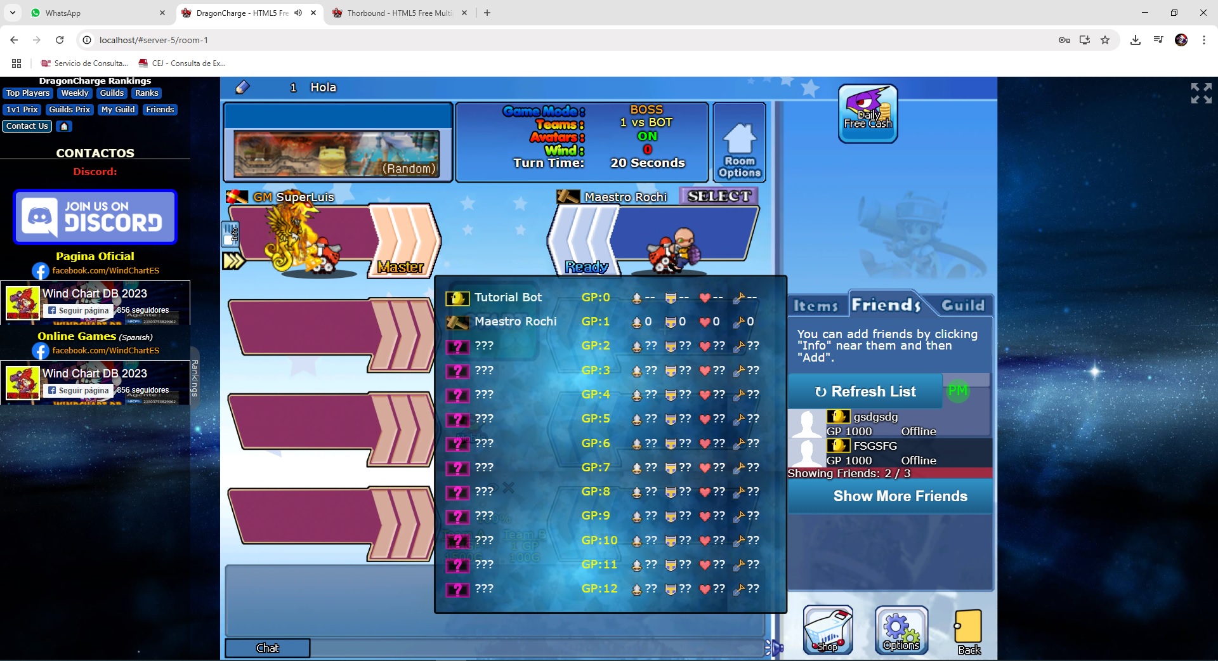Toggle the Ready status on Maestro Rochi slot
The width and height of the screenshot is (1218, 661).
pyautogui.click(x=586, y=267)
